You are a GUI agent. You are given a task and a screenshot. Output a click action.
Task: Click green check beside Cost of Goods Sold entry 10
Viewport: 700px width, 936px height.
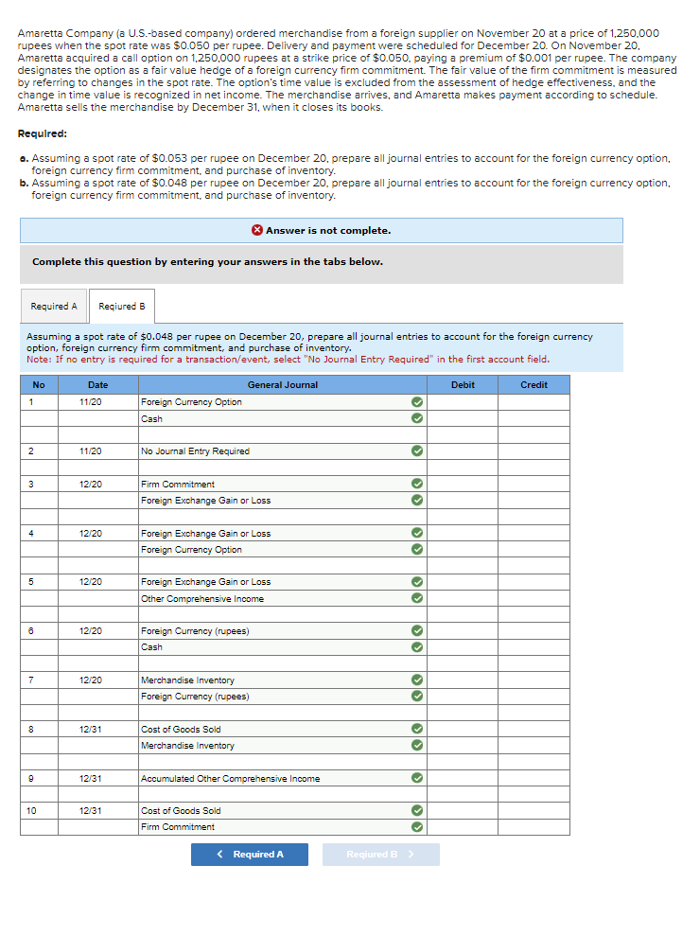[x=417, y=811]
